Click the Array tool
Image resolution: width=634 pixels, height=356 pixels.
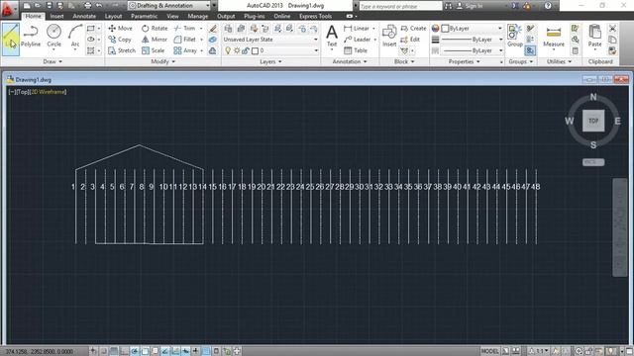pyautogui.click(x=185, y=50)
